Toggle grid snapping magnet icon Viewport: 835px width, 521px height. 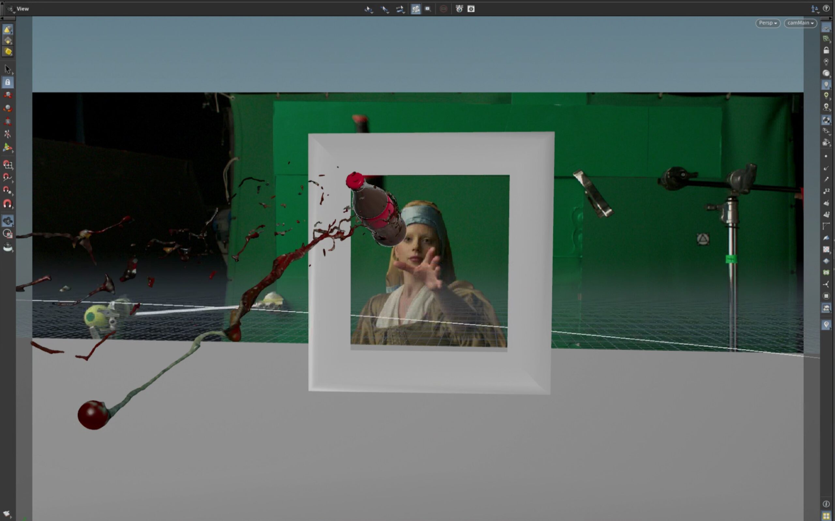pyautogui.click(x=8, y=164)
